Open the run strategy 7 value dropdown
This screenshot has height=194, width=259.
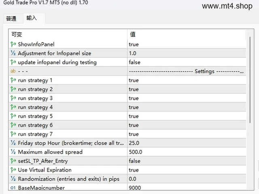(x=187, y=134)
